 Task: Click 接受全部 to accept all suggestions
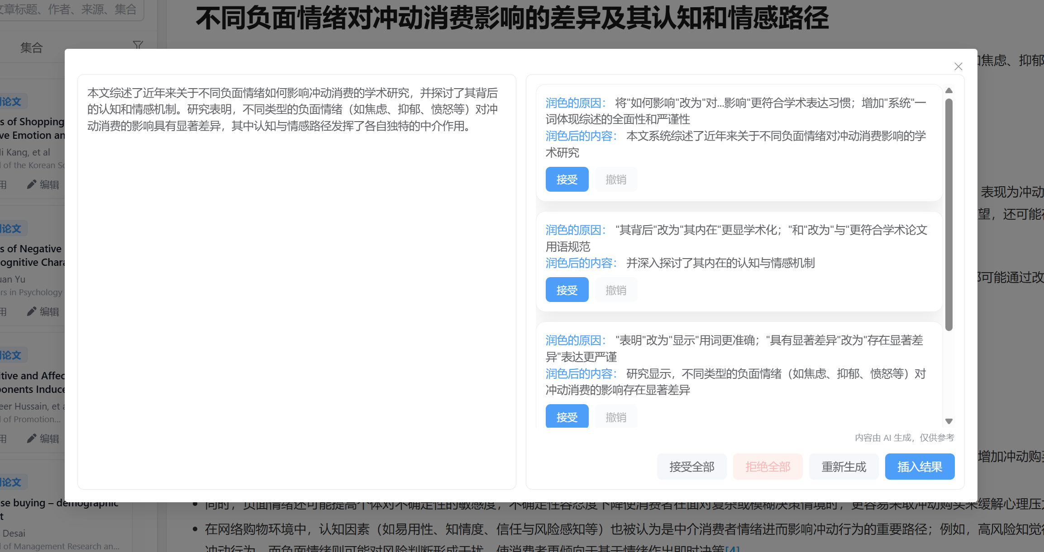point(691,467)
